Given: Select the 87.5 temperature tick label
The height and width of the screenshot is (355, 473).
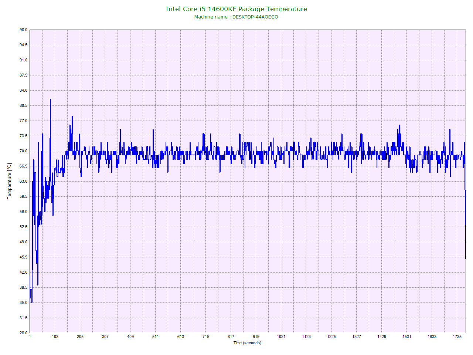Looking at the screenshot, I should pyautogui.click(x=23, y=75).
